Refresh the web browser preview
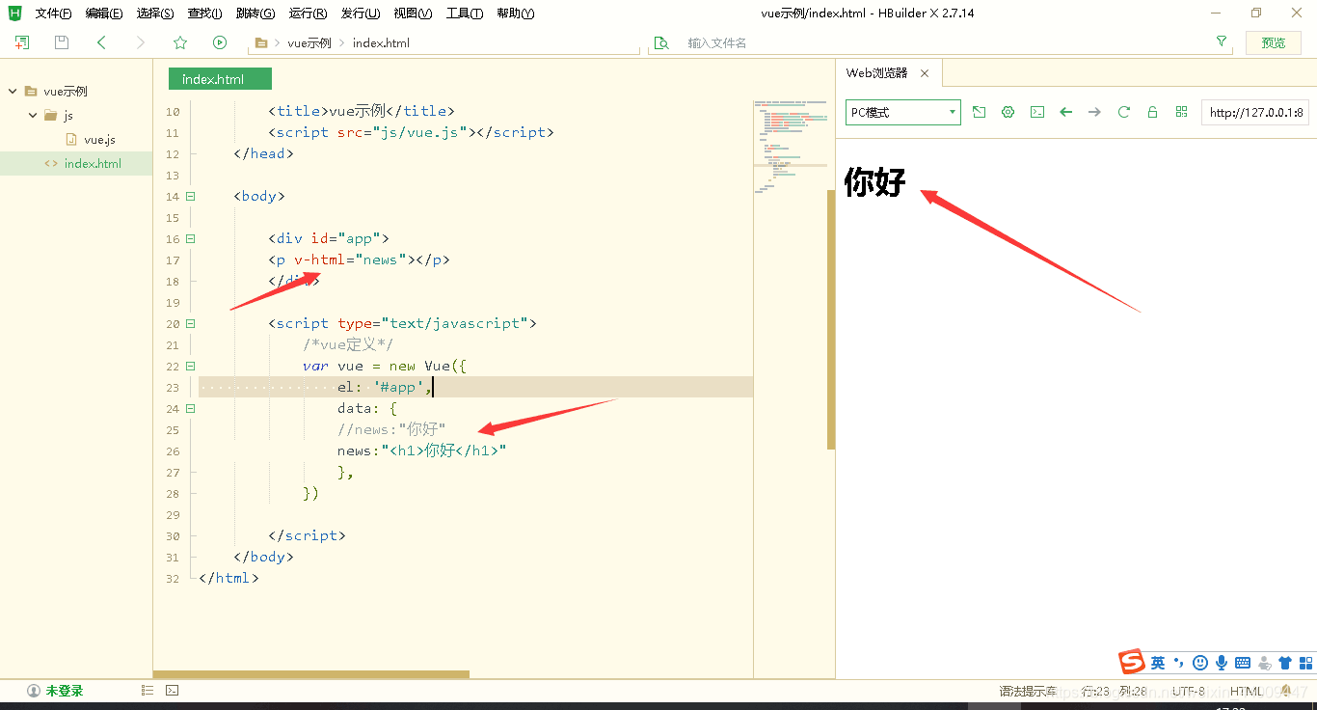The width and height of the screenshot is (1317, 710). point(1123,112)
